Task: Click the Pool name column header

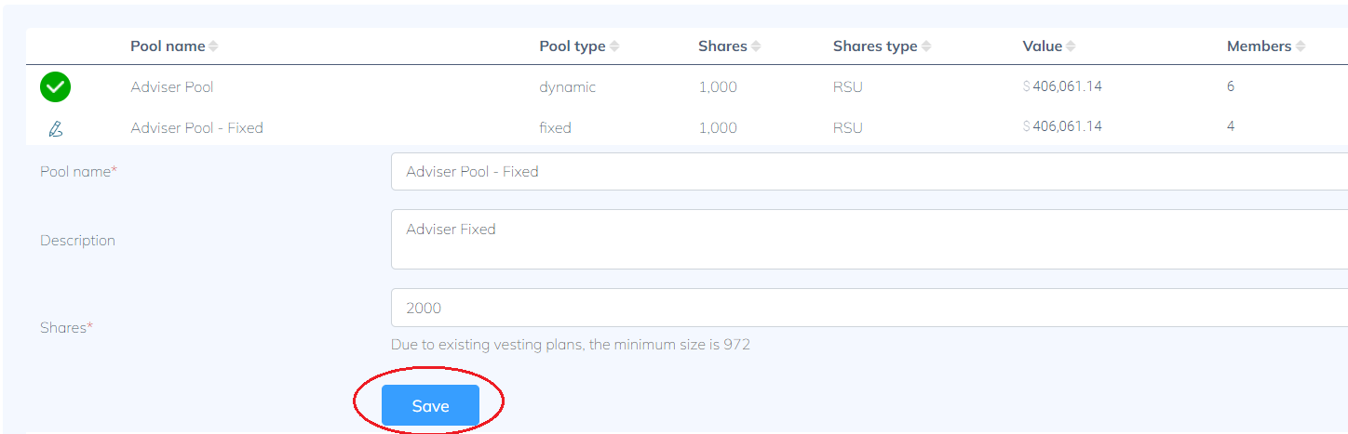Action: click(x=168, y=46)
